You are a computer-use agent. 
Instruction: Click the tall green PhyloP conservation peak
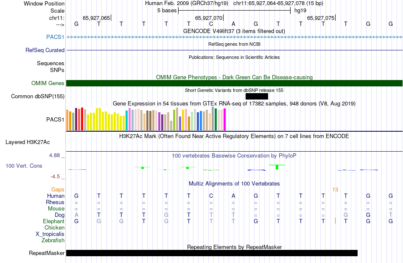point(277,167)
